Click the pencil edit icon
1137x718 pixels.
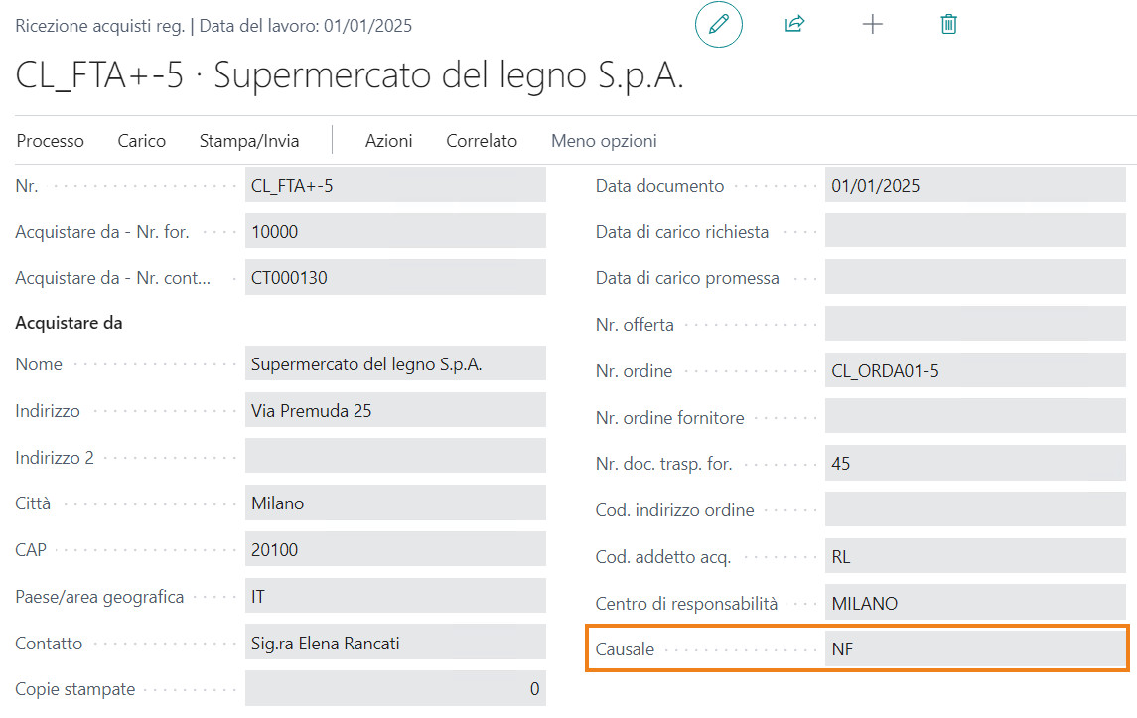pos(719,25)
